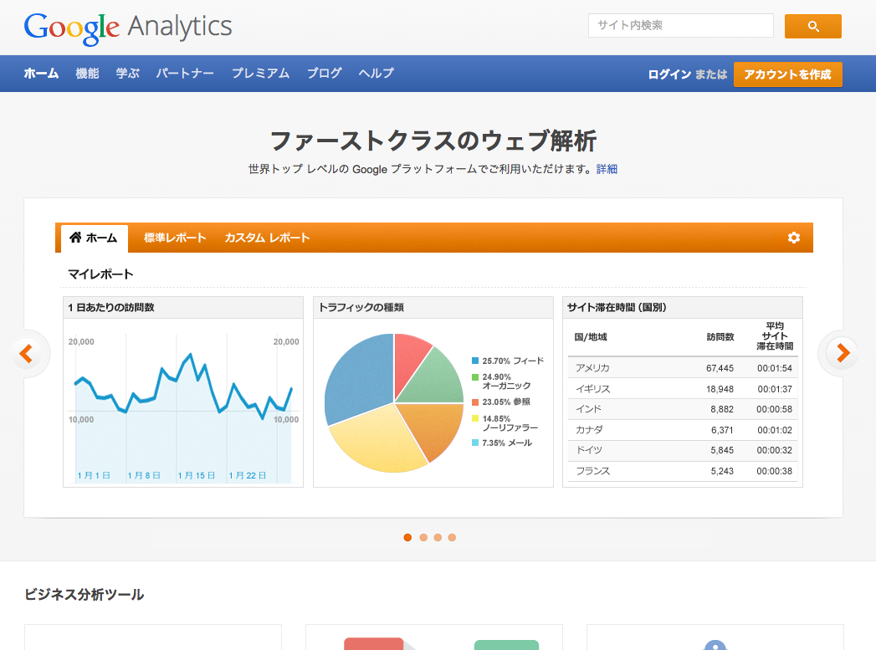The image size is (876, 650).
Task: Click the left carousel arrow
Action: tap(28, 353)
